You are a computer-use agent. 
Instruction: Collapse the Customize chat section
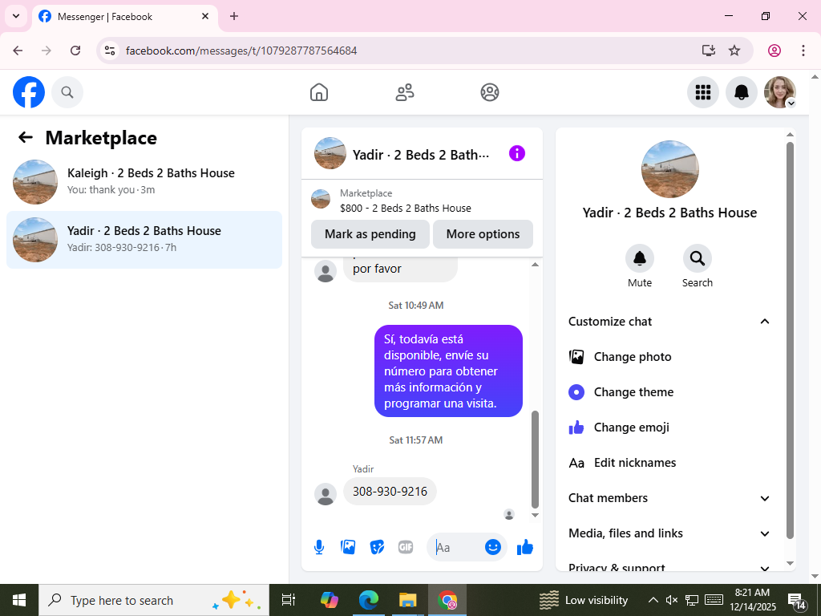[669, 322]
